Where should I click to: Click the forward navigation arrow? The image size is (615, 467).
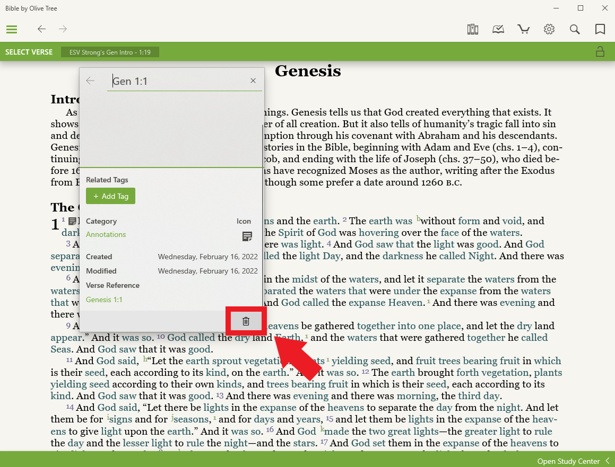click(x=63, y=29)
